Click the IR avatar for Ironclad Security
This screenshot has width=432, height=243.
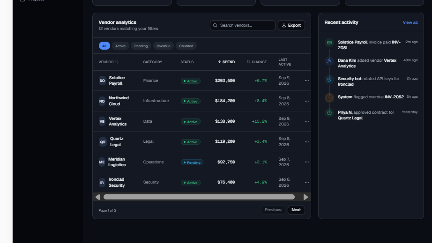tap(102, 183)
